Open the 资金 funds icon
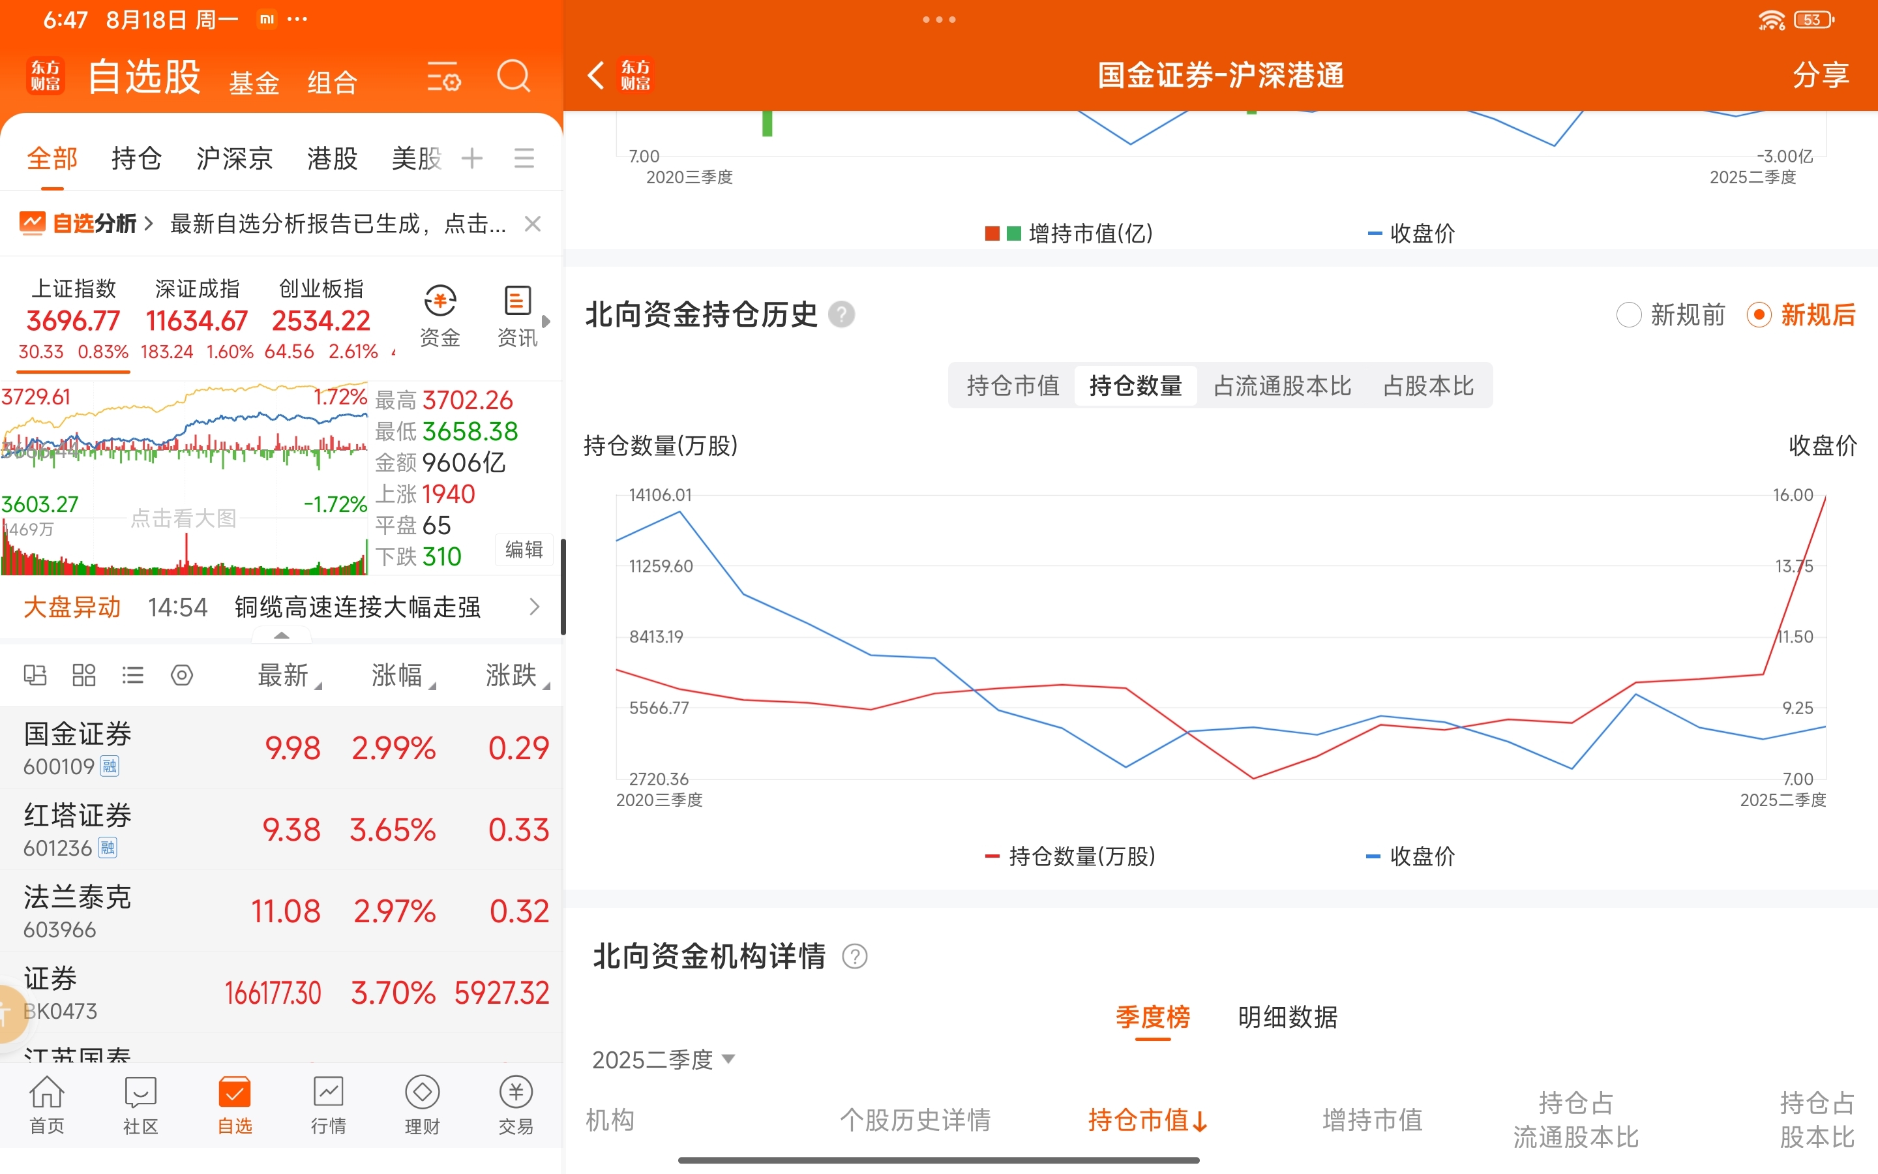 pos(440,316)
